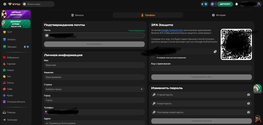Open Help with headphones icon

[x=4, y=112]
